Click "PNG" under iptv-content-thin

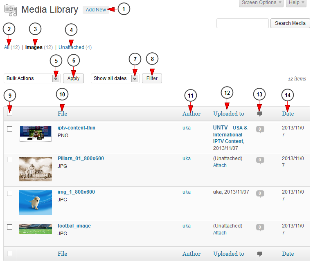click(63, 136)
